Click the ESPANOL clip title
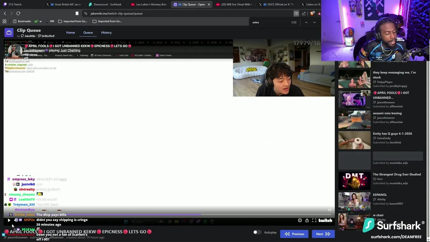Viewport: 430px width, 242px height. pyautogui.click(x=380, y=195)
